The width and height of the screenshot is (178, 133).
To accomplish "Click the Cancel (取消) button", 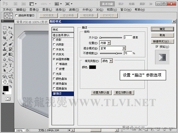I will (x=162, y=35).
